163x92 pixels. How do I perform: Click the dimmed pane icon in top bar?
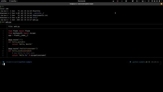(x=145, y=1)
